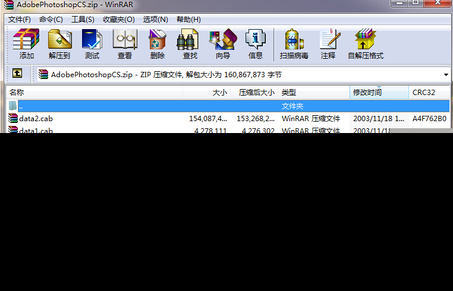Sort by 压缩后大小 column header
The height and width of the screenshot is (291, 453).
point(254,93)
